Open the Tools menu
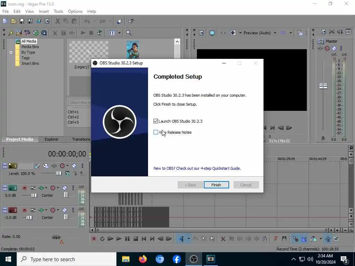The width and height of the screenshot is (355, 266). 58,11
